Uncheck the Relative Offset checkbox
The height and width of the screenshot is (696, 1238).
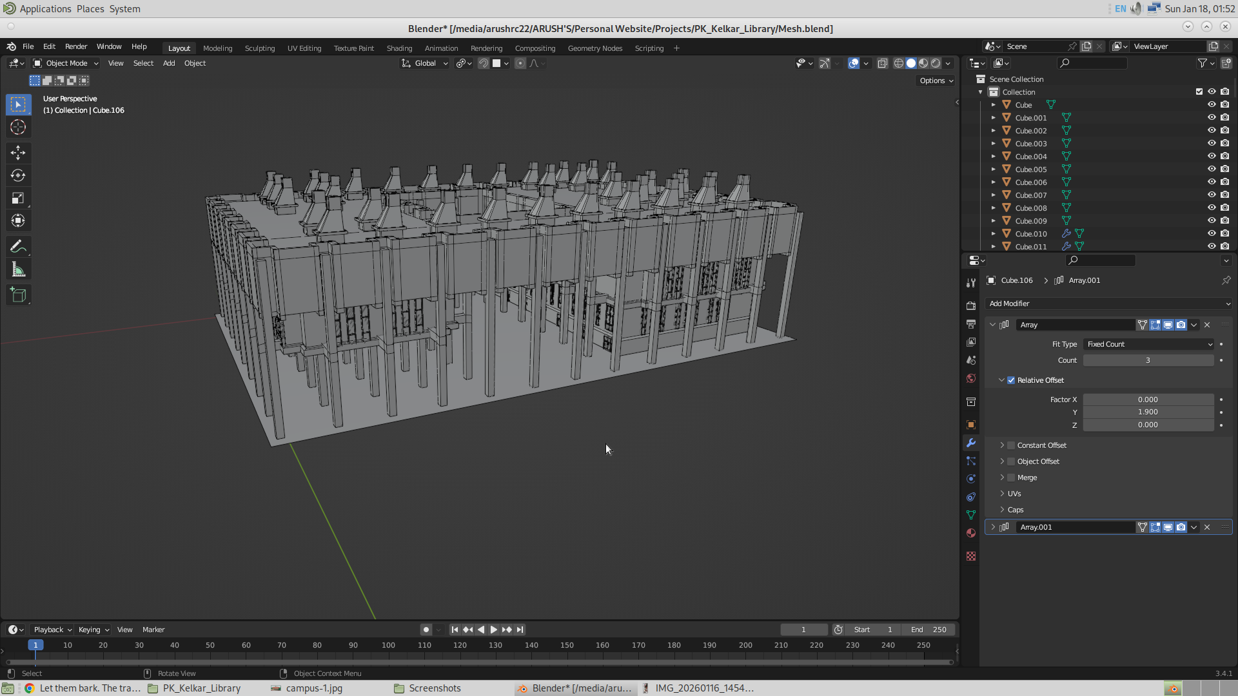click(1011, 380)
